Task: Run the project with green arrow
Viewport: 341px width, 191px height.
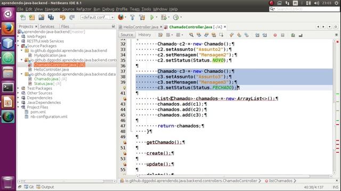Action: pos(152,18)
